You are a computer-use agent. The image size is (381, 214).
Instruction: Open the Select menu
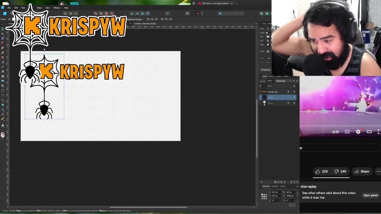(x=39, y=8)
